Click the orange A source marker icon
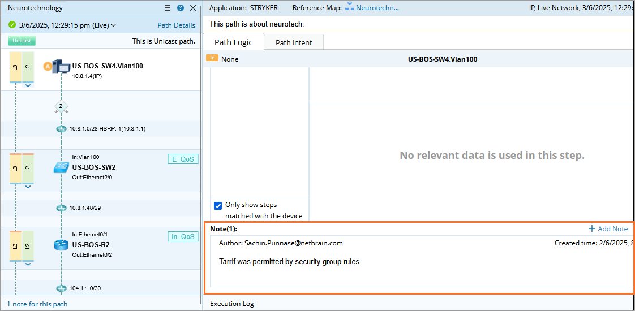This screenshot has height=311, width=635. 48,66
